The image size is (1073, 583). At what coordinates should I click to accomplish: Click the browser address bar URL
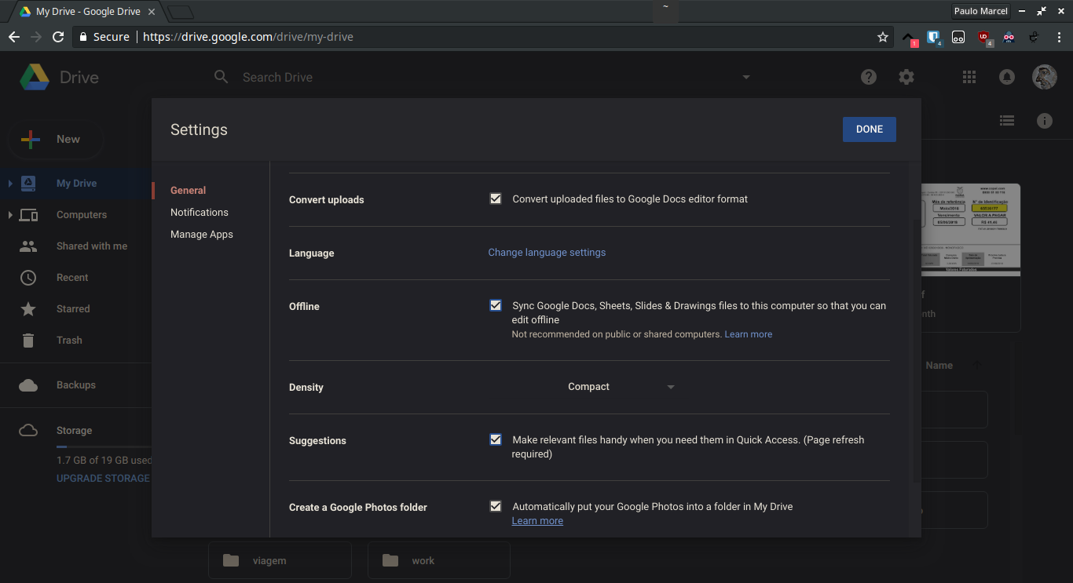point(248,37)
